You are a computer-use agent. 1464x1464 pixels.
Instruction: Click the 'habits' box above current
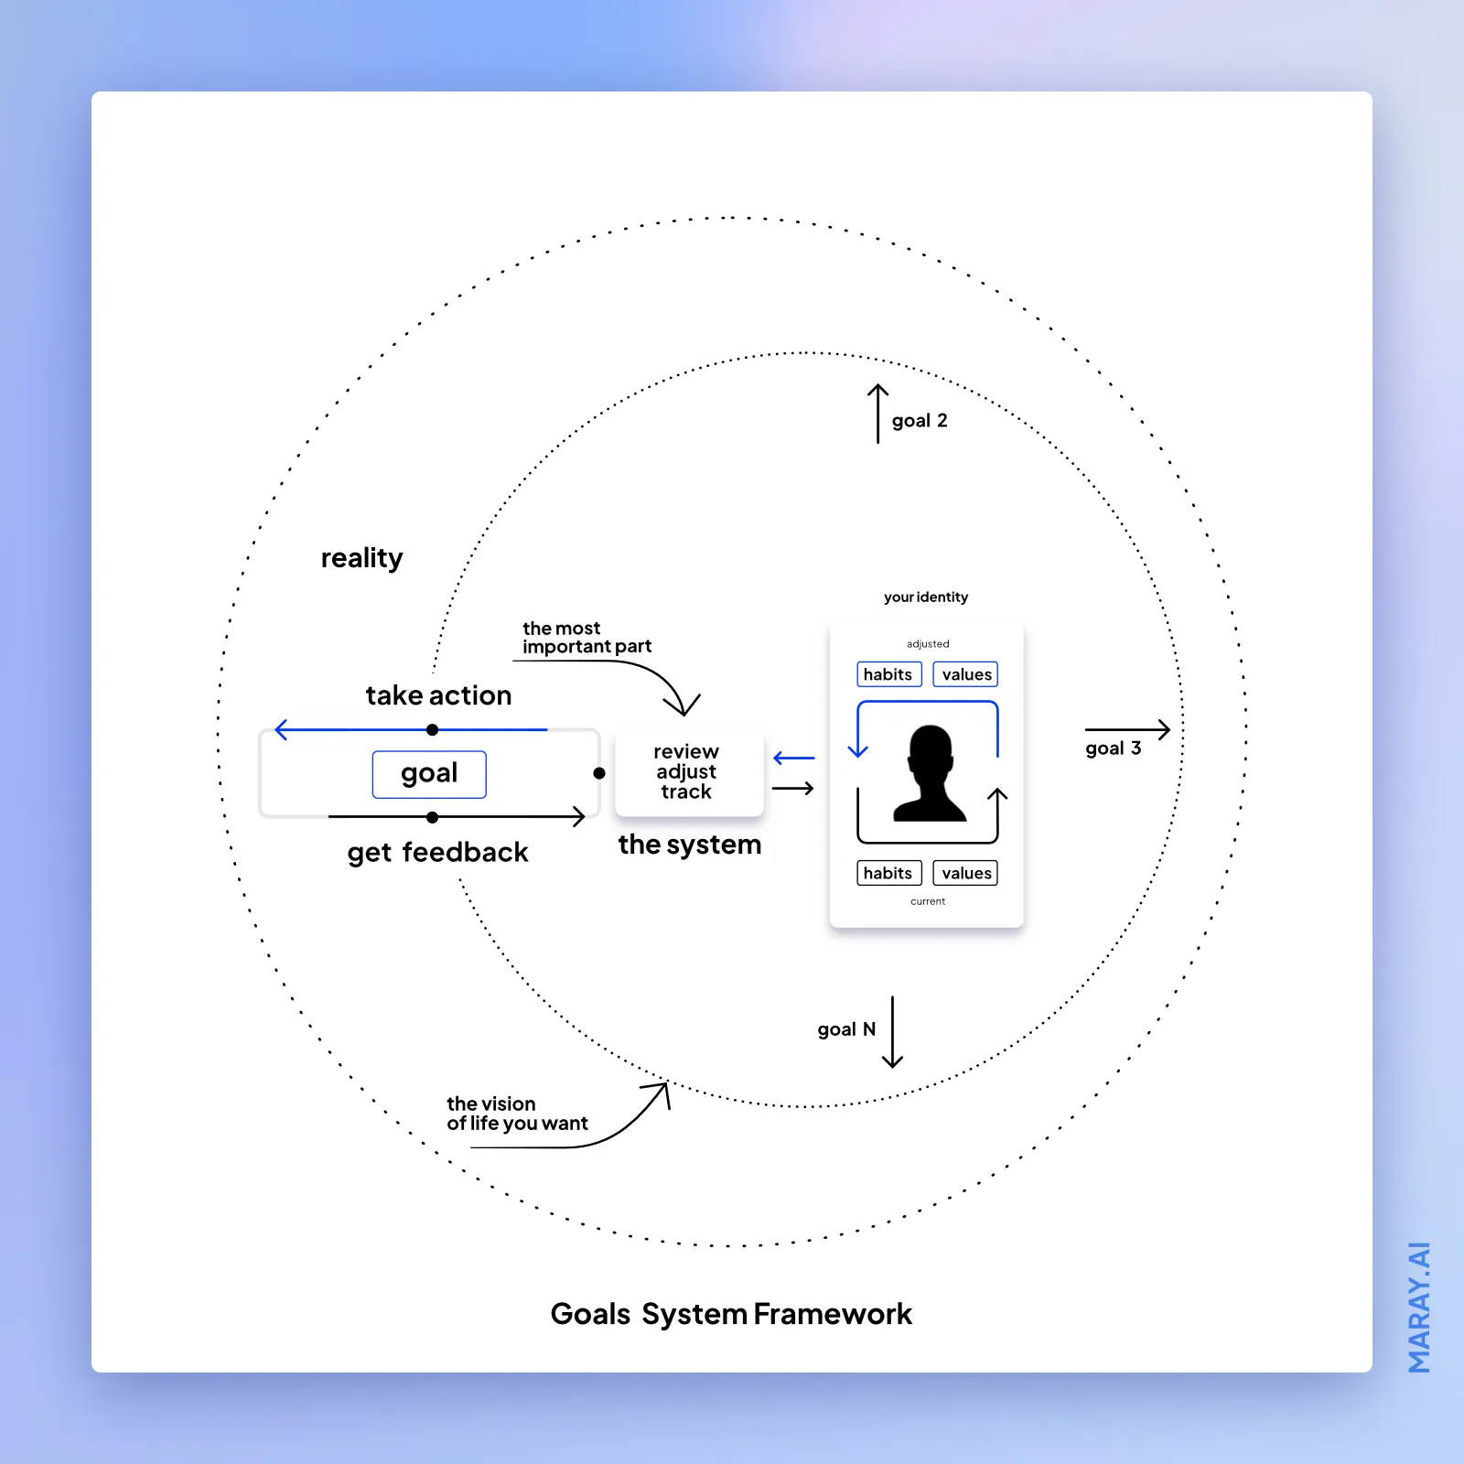[888, 873]
